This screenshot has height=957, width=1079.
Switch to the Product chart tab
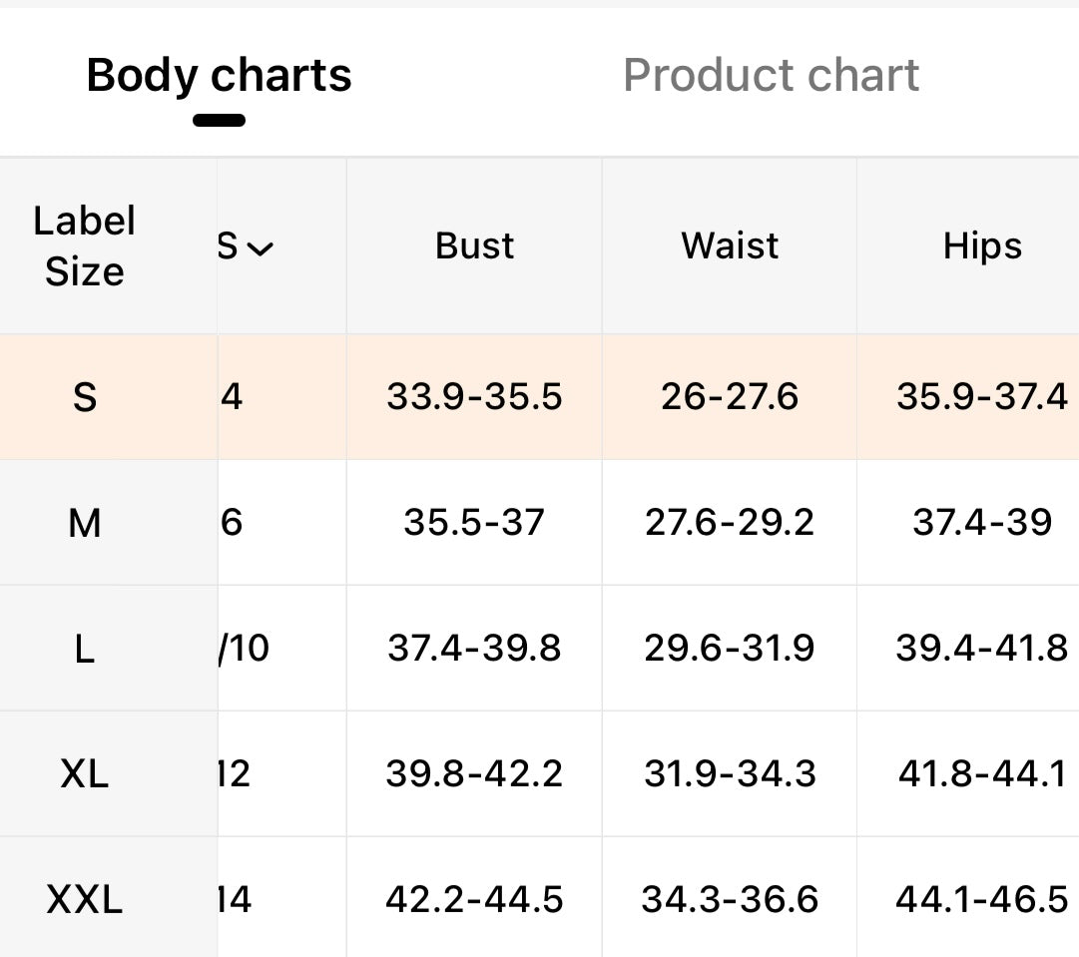[x=771, y=76]
